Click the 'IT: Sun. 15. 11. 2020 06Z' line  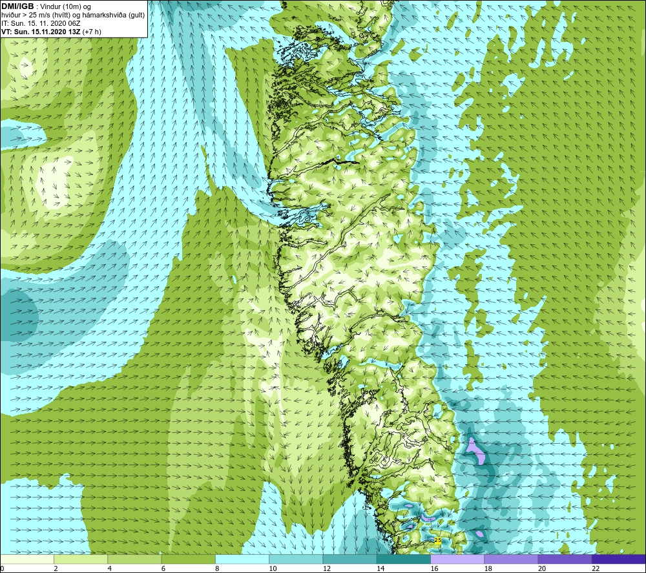pyautogui.click(x=41, y=23)
